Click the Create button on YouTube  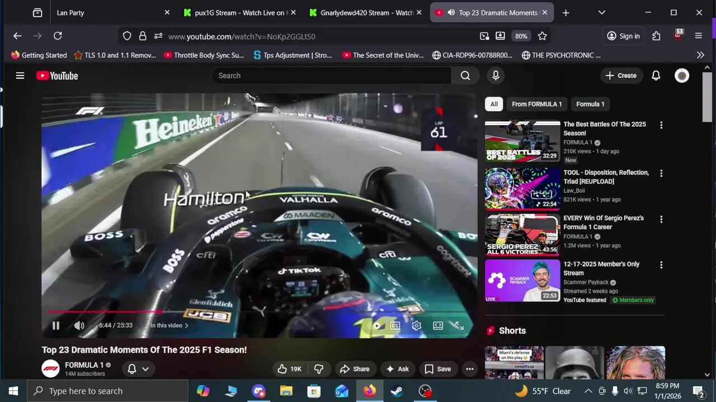621,75
